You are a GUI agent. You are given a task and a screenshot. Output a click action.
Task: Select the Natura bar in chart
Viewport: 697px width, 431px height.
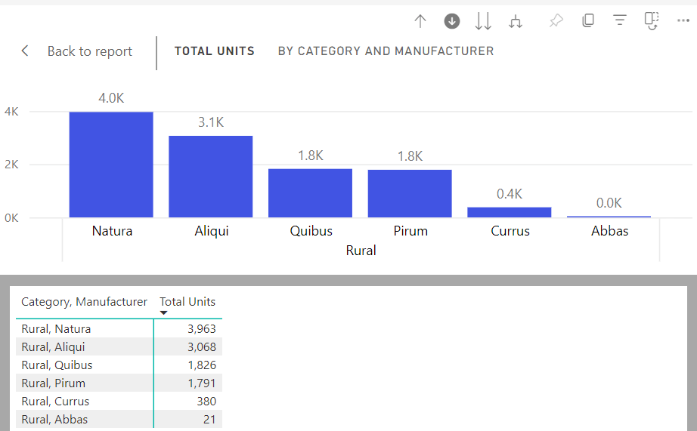[x=111, y=165]
